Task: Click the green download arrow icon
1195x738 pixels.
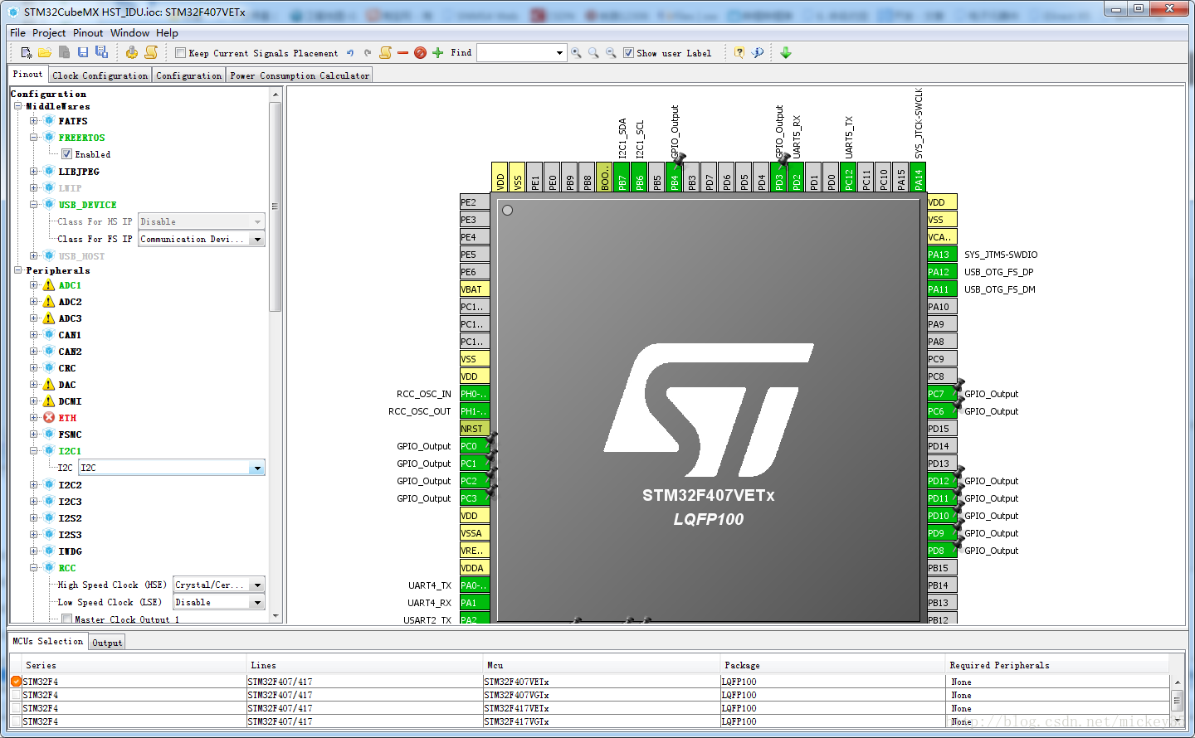Action: click(786, 52)
